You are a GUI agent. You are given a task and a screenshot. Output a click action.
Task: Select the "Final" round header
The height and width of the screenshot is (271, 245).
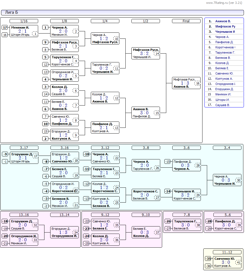[x=186, y=21]
